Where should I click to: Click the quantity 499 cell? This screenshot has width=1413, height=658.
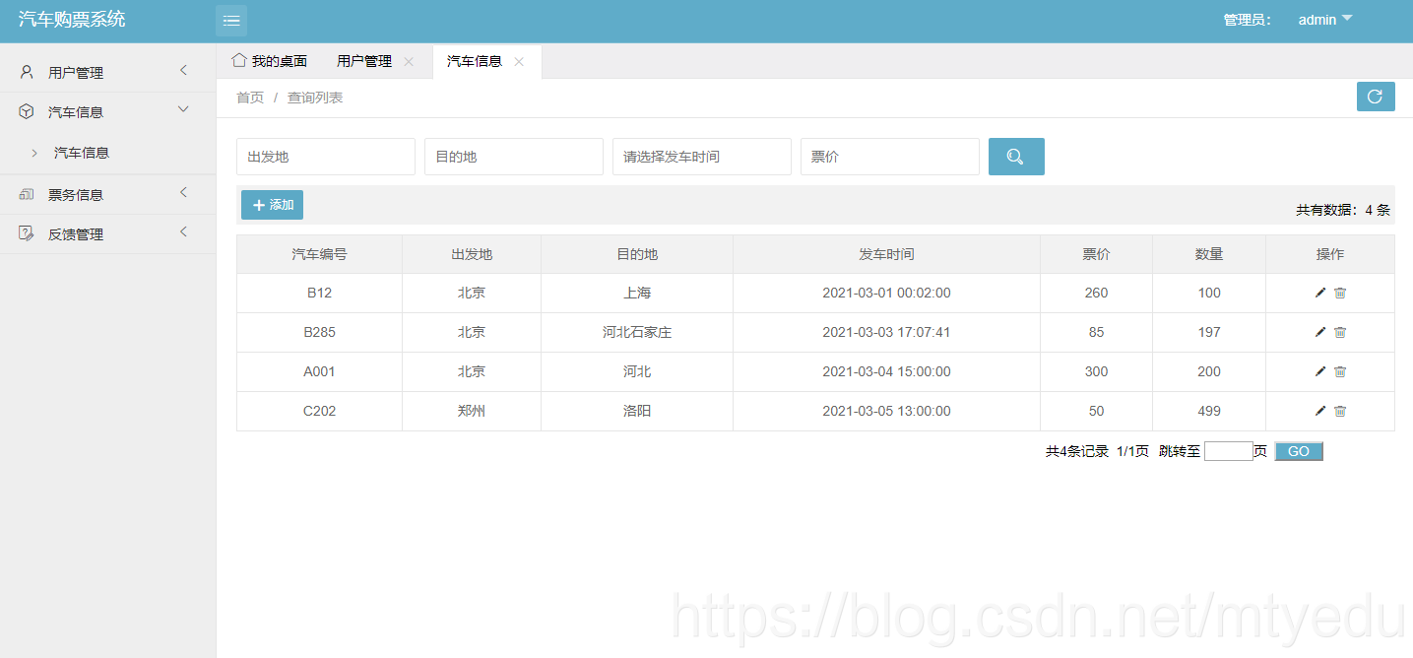click(1209, 411)
